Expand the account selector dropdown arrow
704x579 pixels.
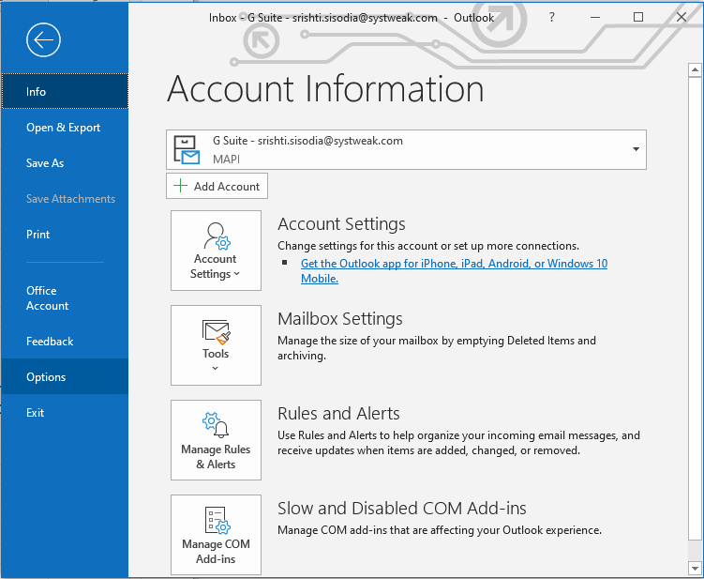tap(636, 149)
